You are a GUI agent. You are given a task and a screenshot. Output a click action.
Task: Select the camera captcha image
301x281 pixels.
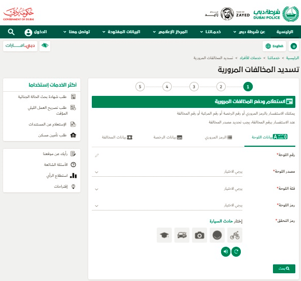click(x=199, y=235)
